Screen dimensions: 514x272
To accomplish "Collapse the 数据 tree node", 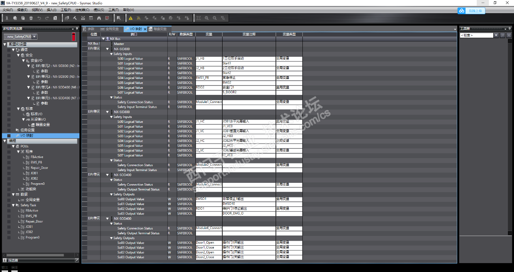I will coord(13,195).
